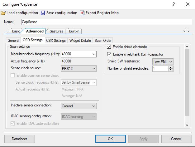Screen dimensions: 195x147
Task: Click the OK button
Action: [111, 139]
